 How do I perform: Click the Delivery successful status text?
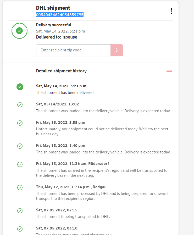(54, 25)
